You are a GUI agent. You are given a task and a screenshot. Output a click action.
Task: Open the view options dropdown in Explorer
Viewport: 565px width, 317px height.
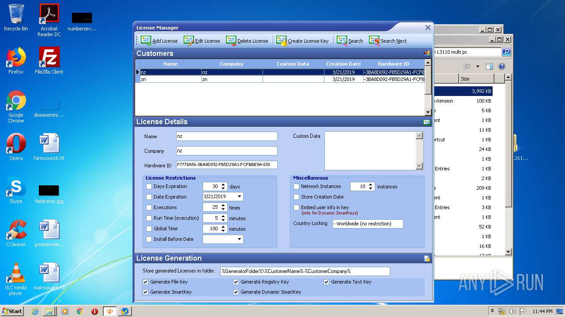(478, 66)
